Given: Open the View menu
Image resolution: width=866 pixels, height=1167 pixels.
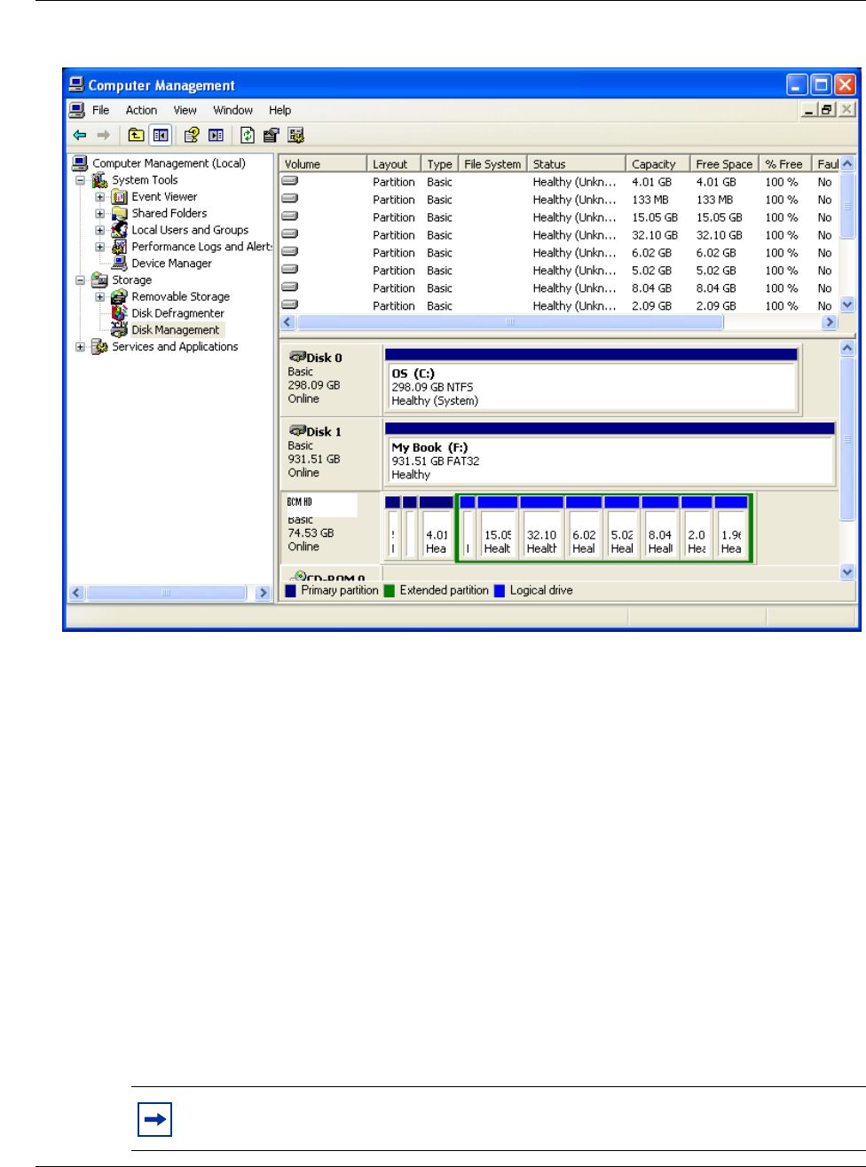Looking at the screenshot, I should (185, 110).
